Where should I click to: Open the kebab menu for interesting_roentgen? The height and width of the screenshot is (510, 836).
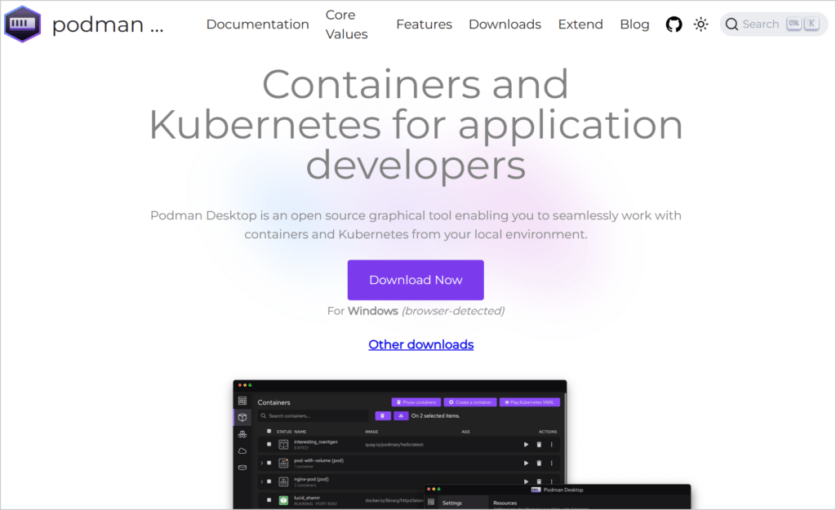[551, 444]
